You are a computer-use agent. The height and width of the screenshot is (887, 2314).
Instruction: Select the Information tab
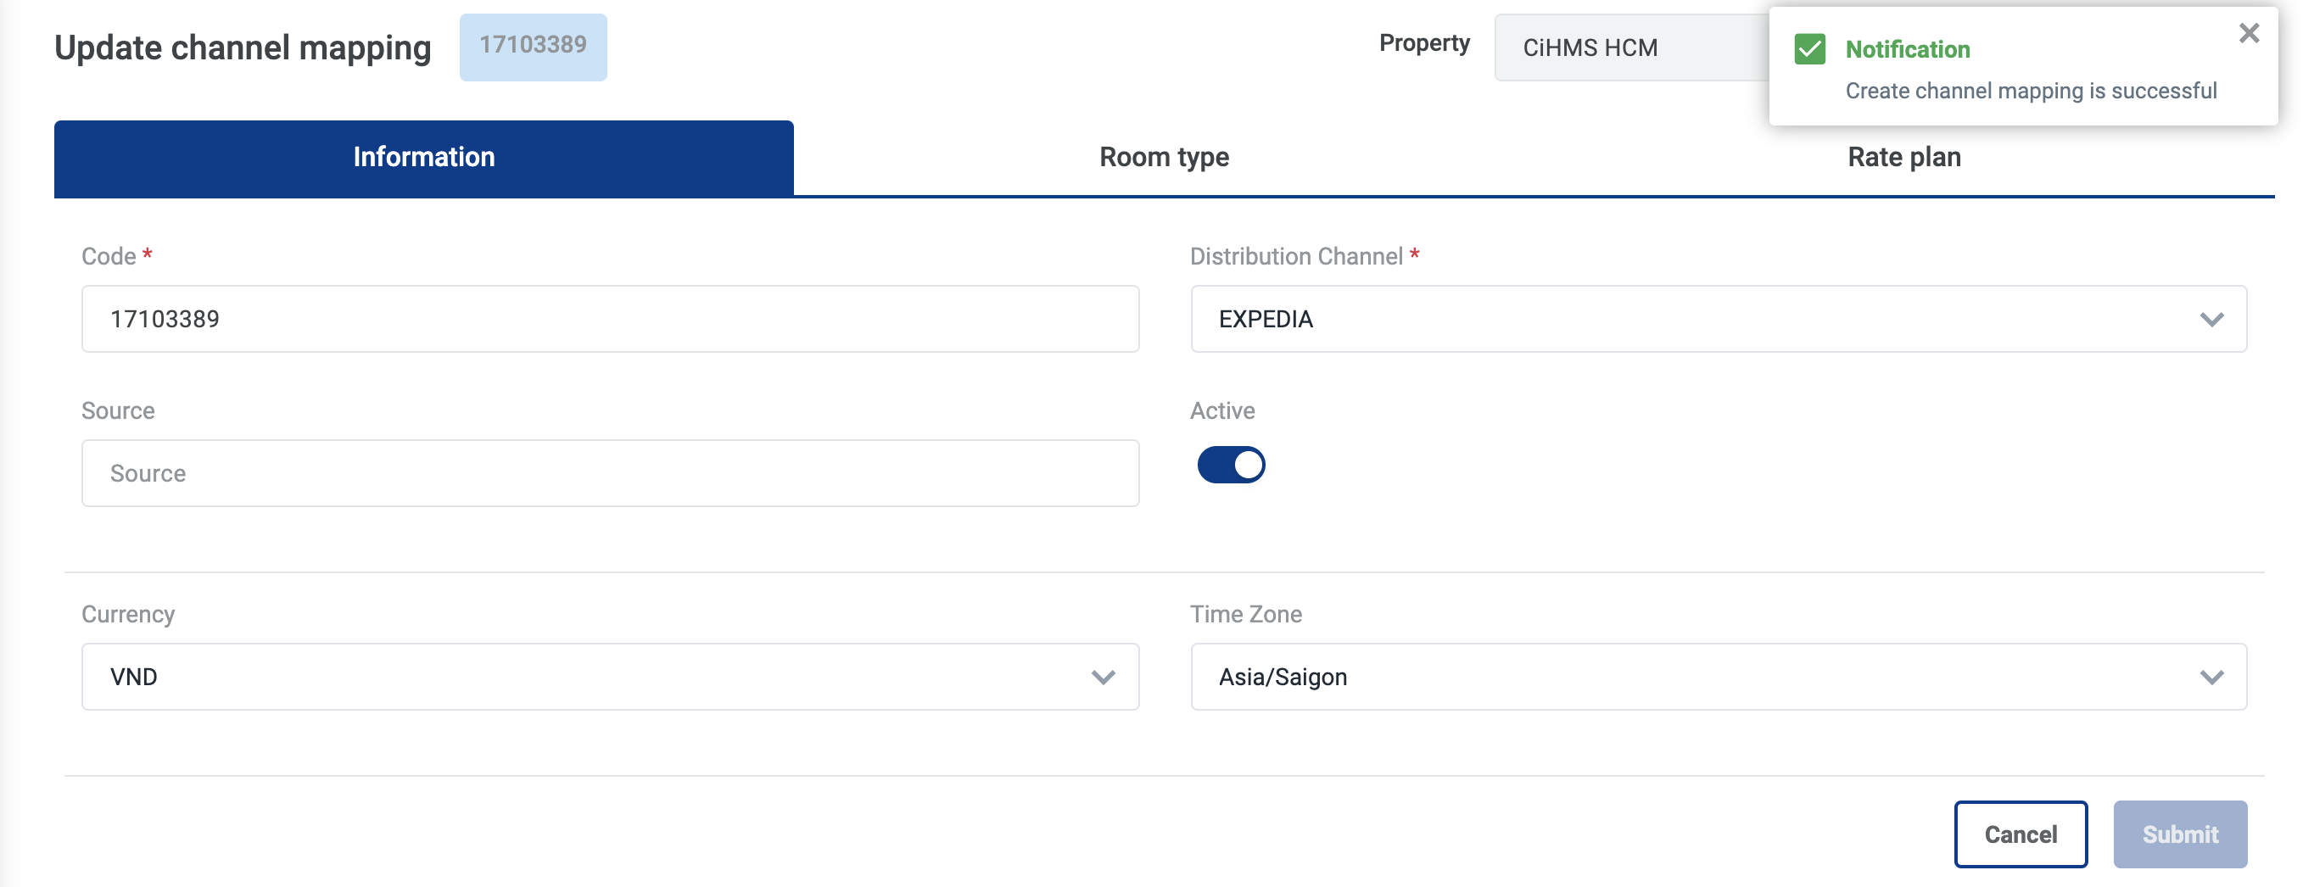[423, 157]
